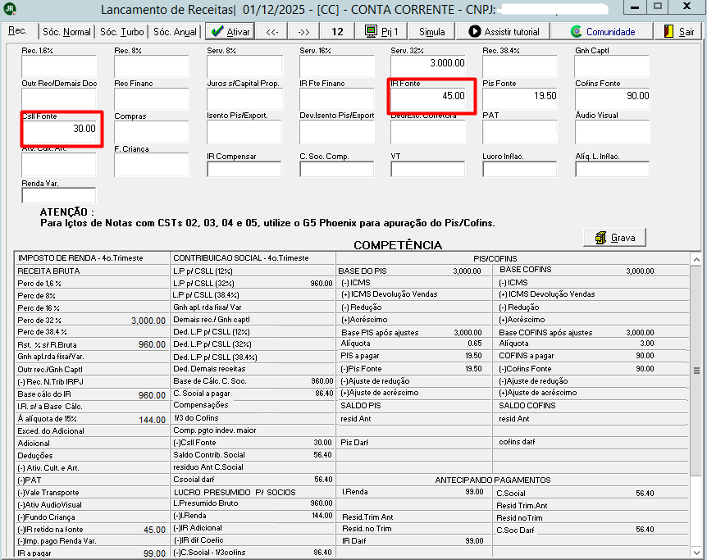Screen dimensions: 707x560
Task: Click the play icon for Assistir tutorial
Action: click(x=474, y=31)
